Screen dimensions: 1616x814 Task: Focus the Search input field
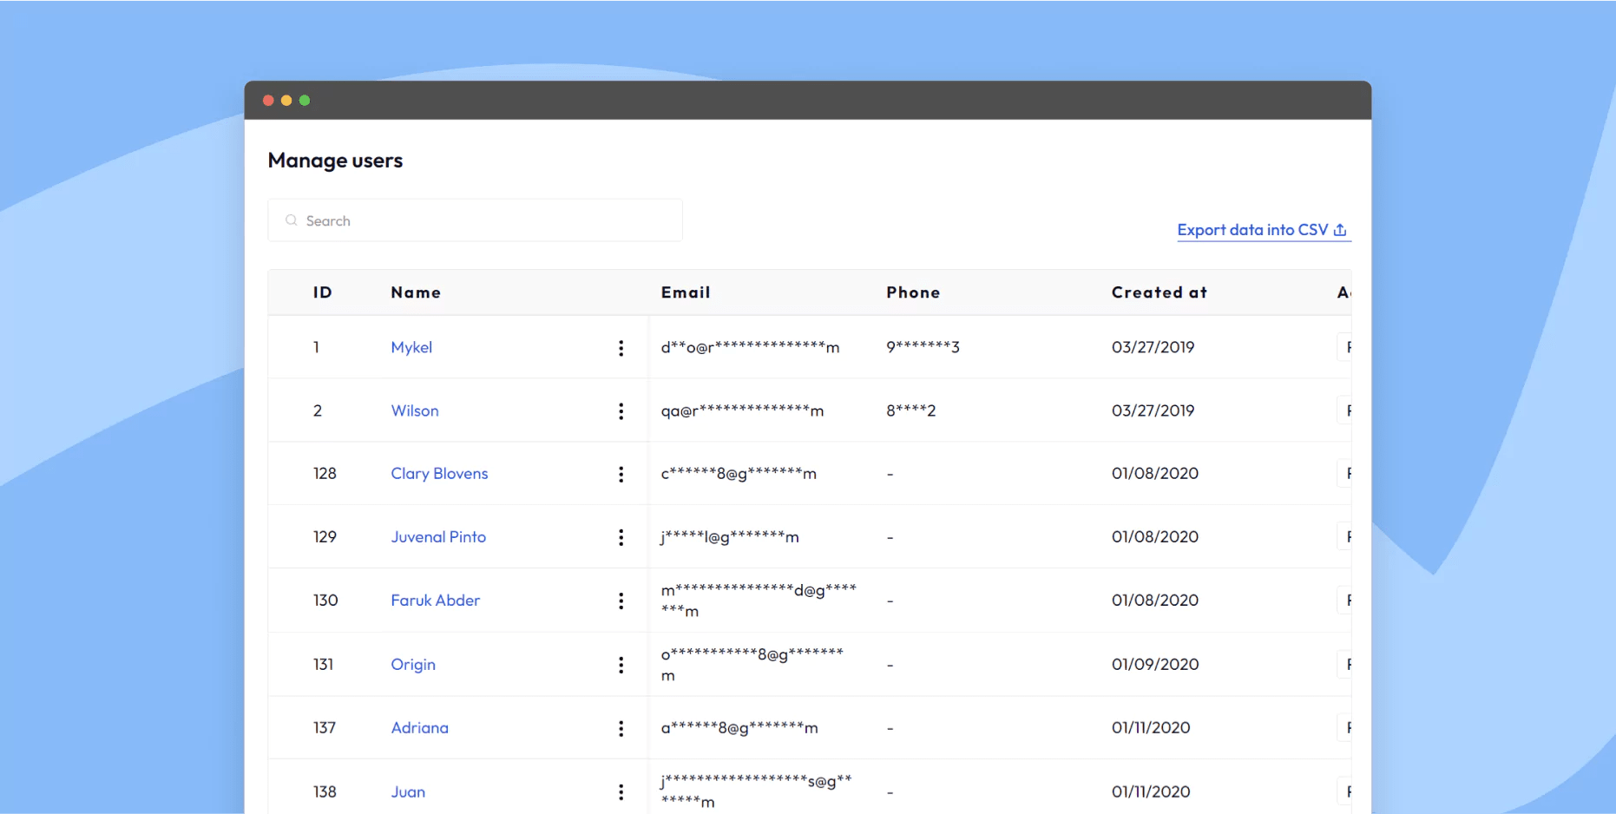[x=475, y=220]
